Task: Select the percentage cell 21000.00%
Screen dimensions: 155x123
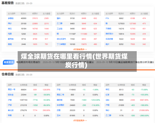Action: 144,110
